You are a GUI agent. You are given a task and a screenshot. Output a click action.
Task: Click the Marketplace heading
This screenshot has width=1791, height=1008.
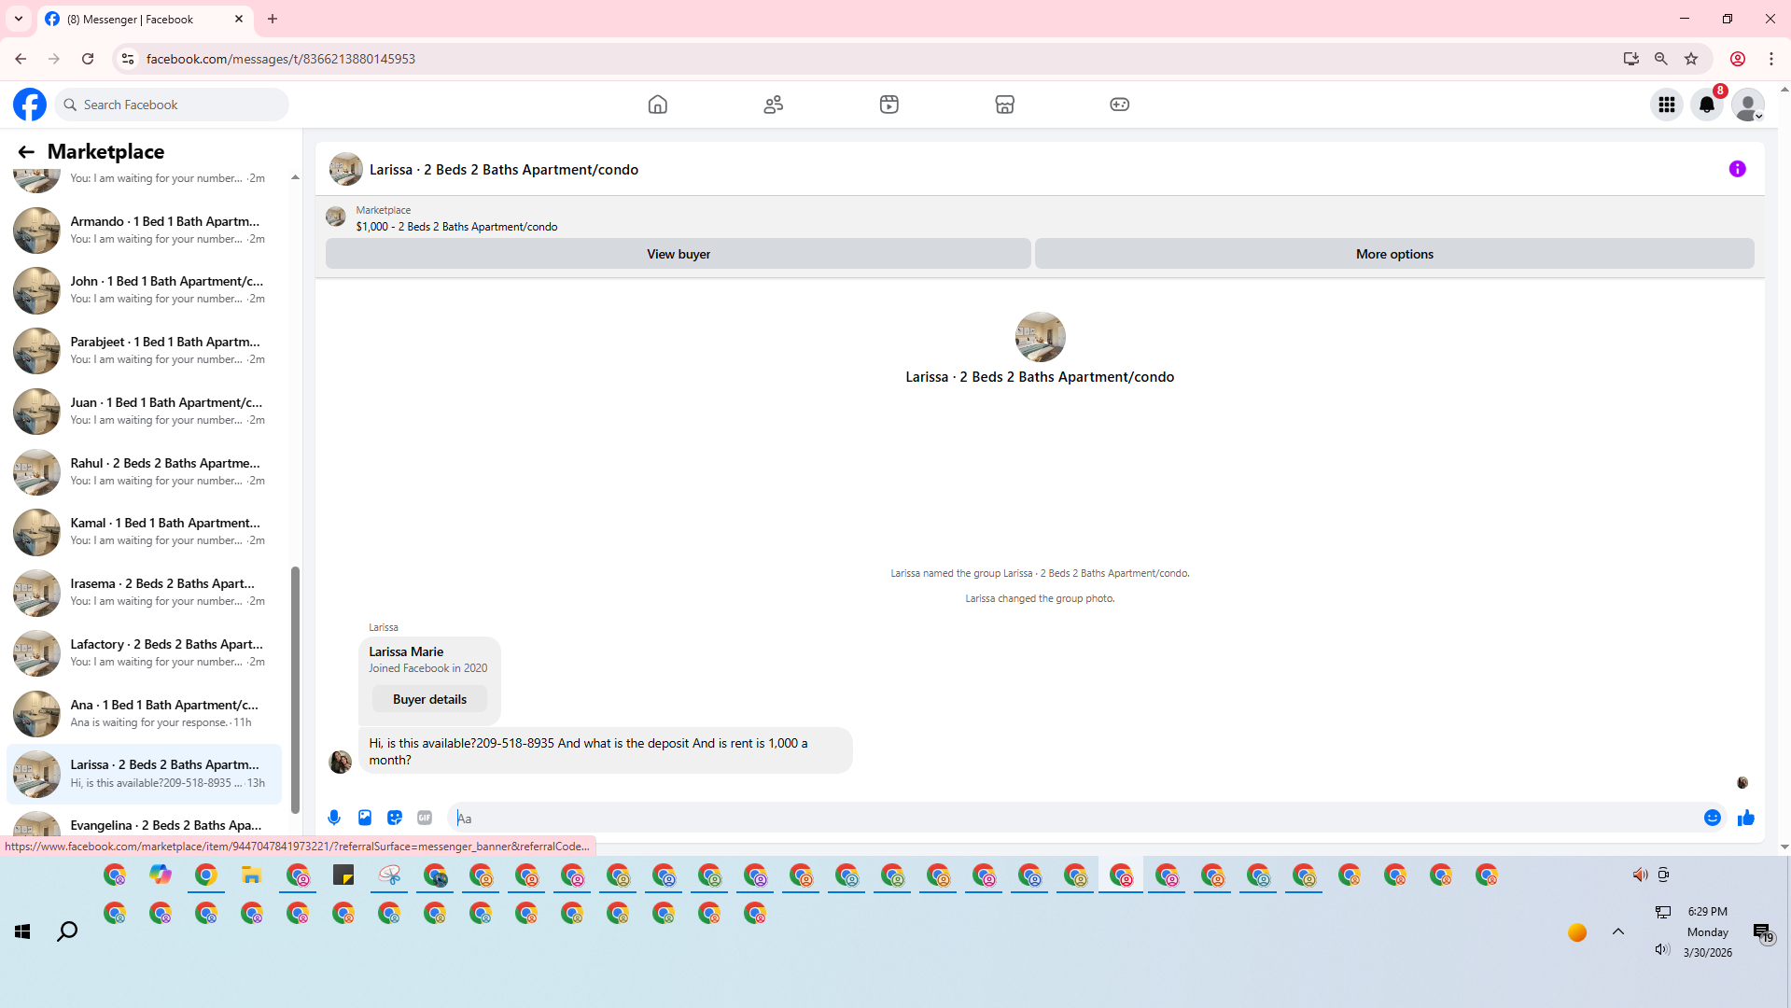pos(105,151)
